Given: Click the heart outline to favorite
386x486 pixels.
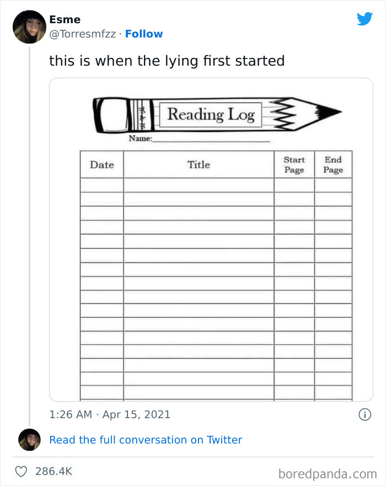Looking at the screenshot, I should click(21, 471).
